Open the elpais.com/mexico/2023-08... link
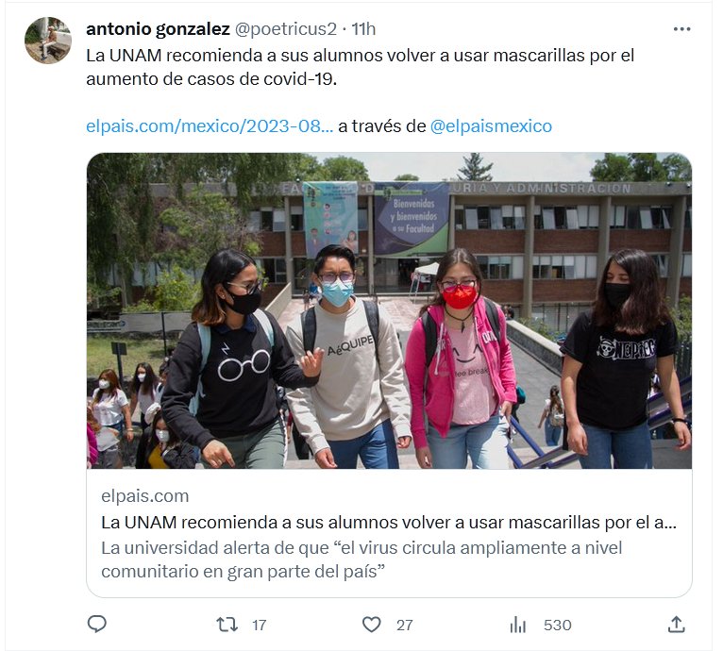The height and width of the screenshot is (651, 723). tap(210, 125)
